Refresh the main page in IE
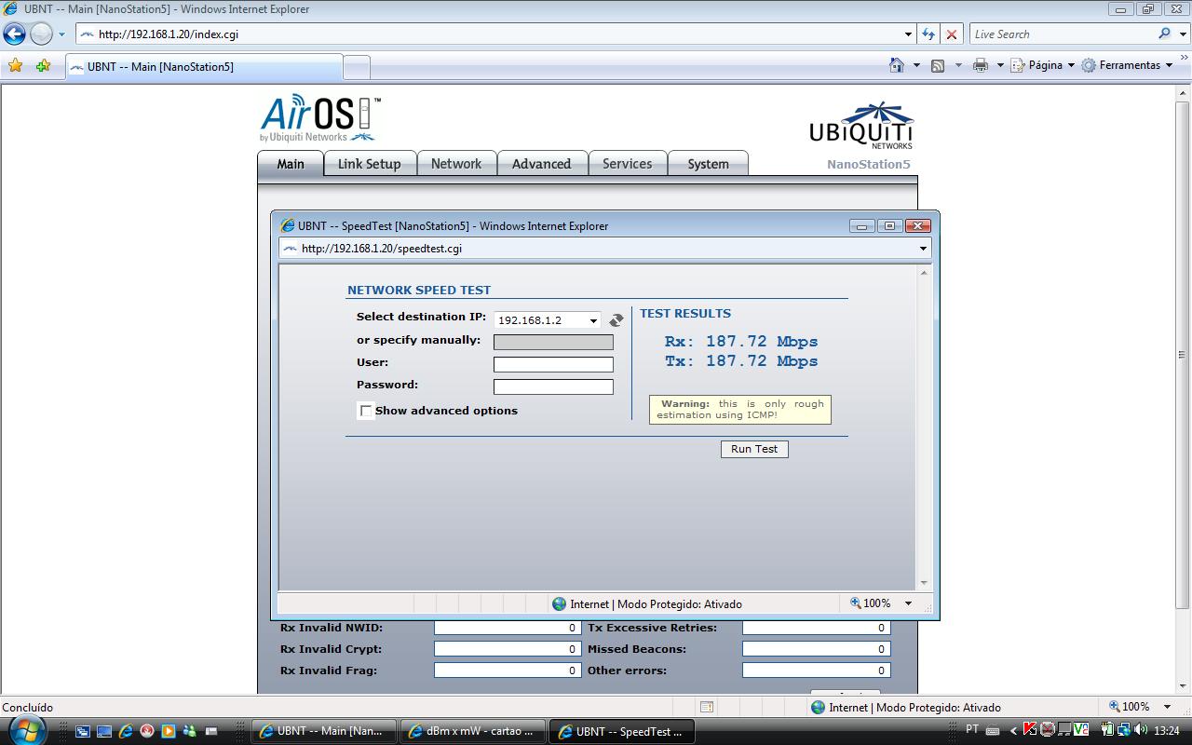The height and width of the screenshot is (745, 1192). (x=928, y=34)
